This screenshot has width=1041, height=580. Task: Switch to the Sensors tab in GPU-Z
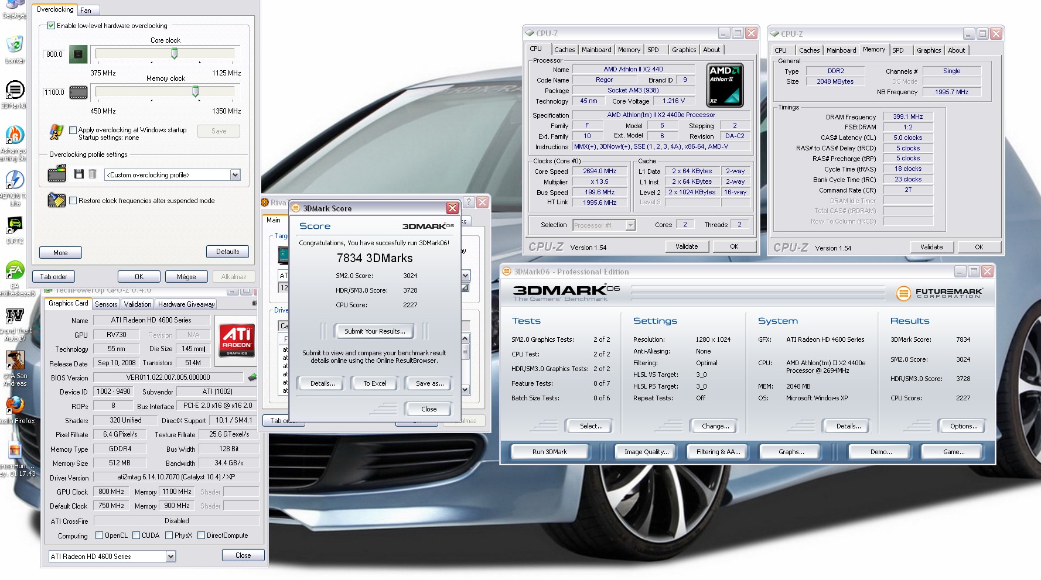(106, 304)
